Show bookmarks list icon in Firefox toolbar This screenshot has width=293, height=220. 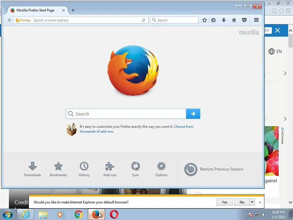point(213,20)
